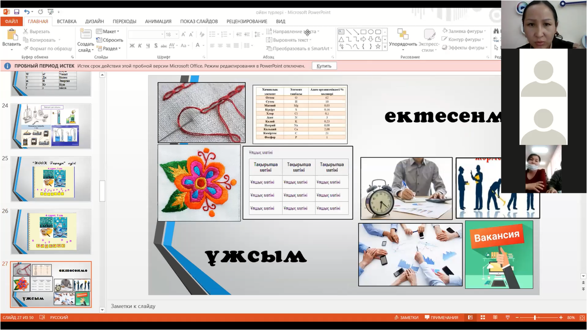This screenshot has height=330, width=587.
Task: Select the star shape in shapes gallery
Action: (x=378, y=46)
